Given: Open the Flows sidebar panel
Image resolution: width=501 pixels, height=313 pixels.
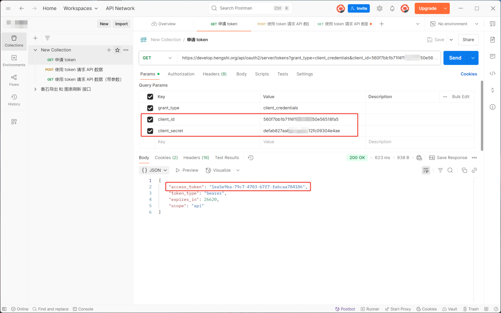Looking at the screenshot, I should pos(14,80).
